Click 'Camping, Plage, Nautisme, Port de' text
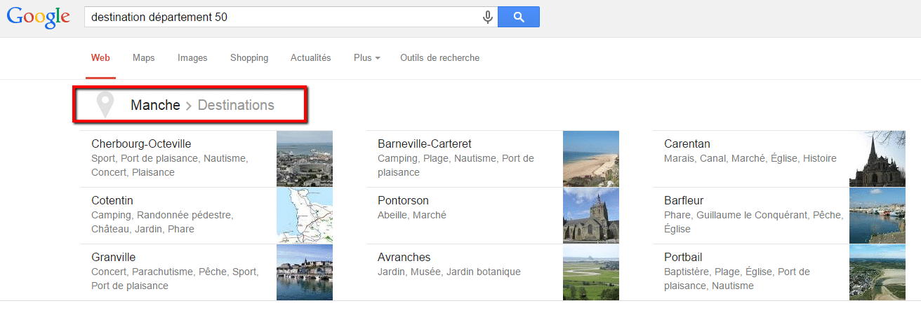Screen dimensions: 921x315 pyautogui.click(x=456, y=158)
